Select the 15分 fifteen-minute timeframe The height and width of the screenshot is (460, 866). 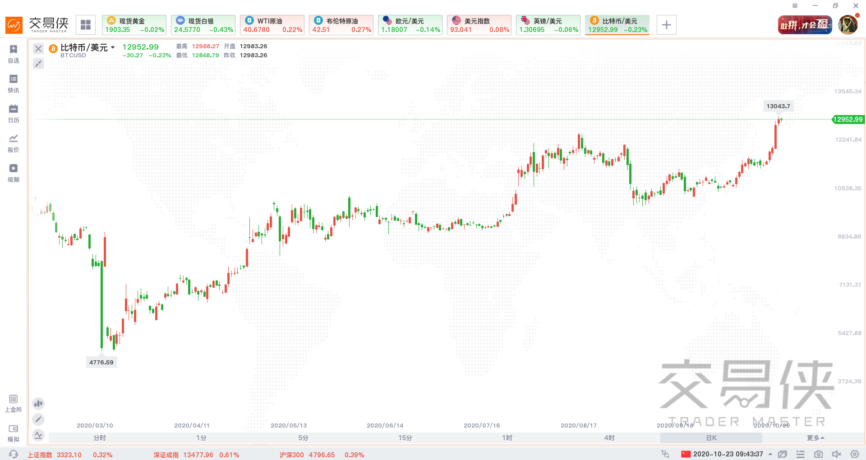405,438
